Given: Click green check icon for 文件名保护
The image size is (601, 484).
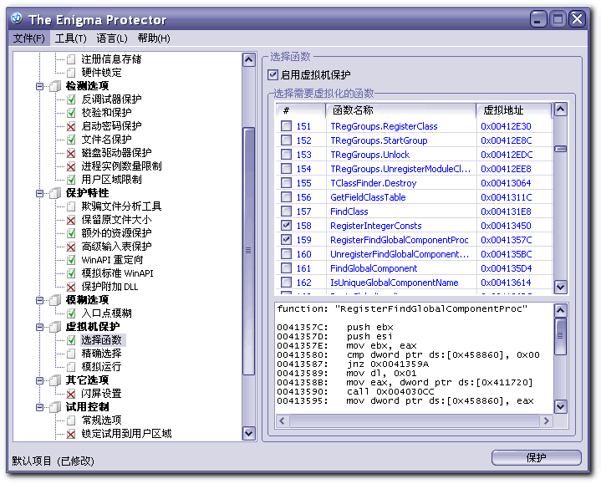Looking at the screenshot, I should tap(71, 140).
